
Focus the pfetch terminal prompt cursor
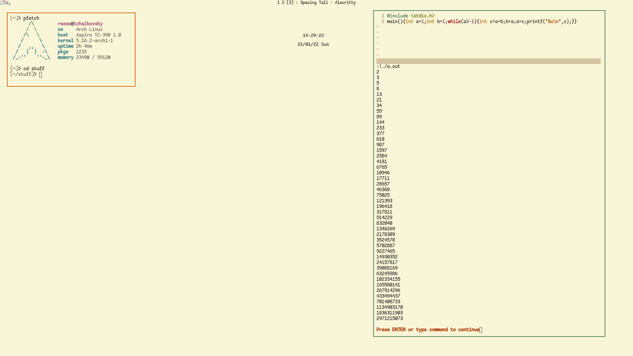(x=41, y=74)
